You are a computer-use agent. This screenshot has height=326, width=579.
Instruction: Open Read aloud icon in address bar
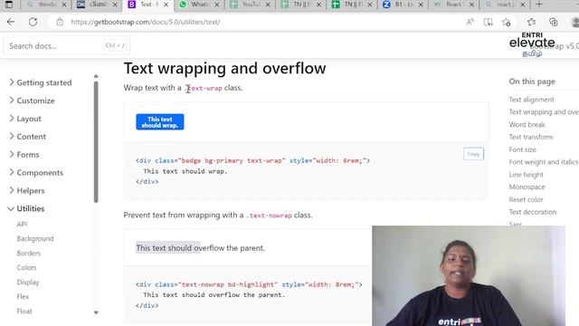point(470,22)
